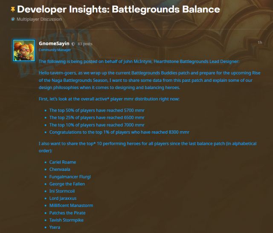Click Chenvaala in the hero list

pos(60,170)
